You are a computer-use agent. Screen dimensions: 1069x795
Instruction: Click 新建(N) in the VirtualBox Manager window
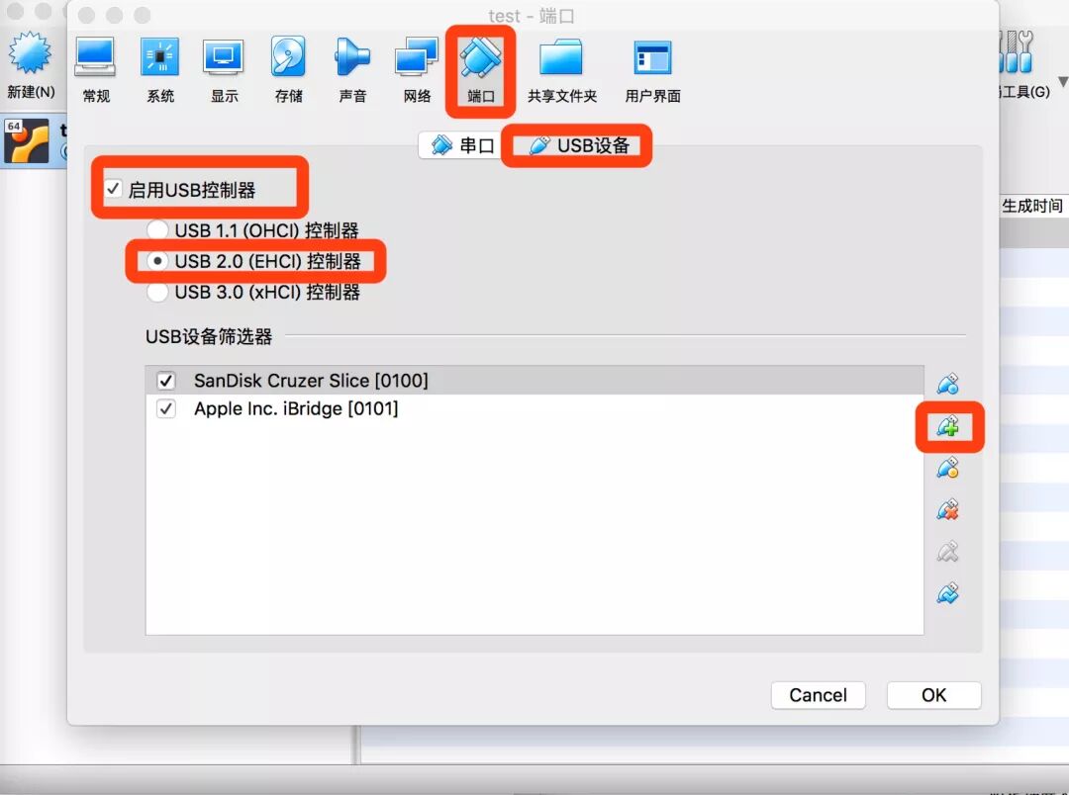(30, 64)
